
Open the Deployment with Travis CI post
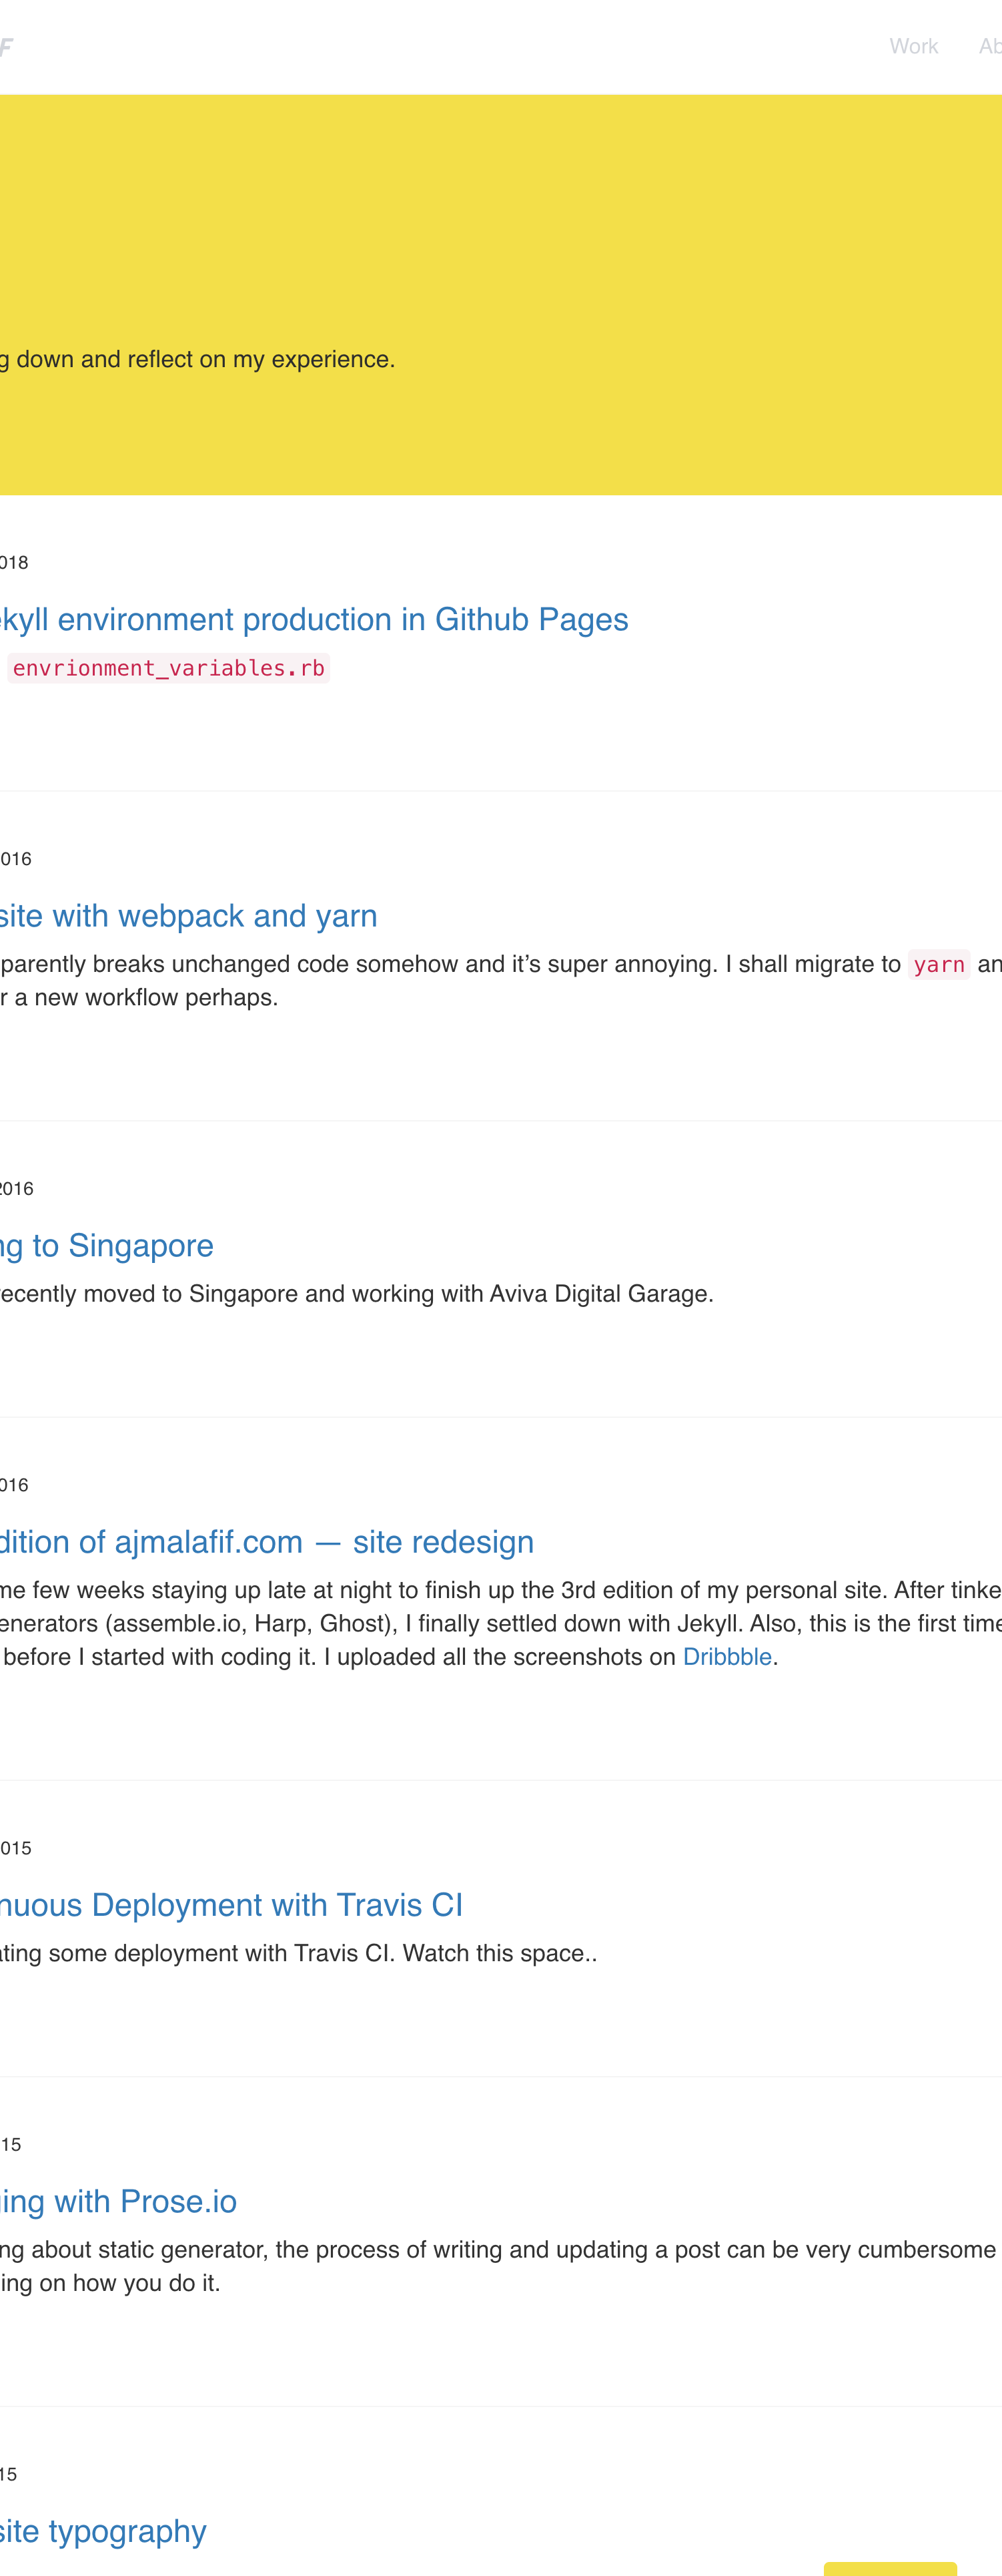click(x=231, y=1905)
